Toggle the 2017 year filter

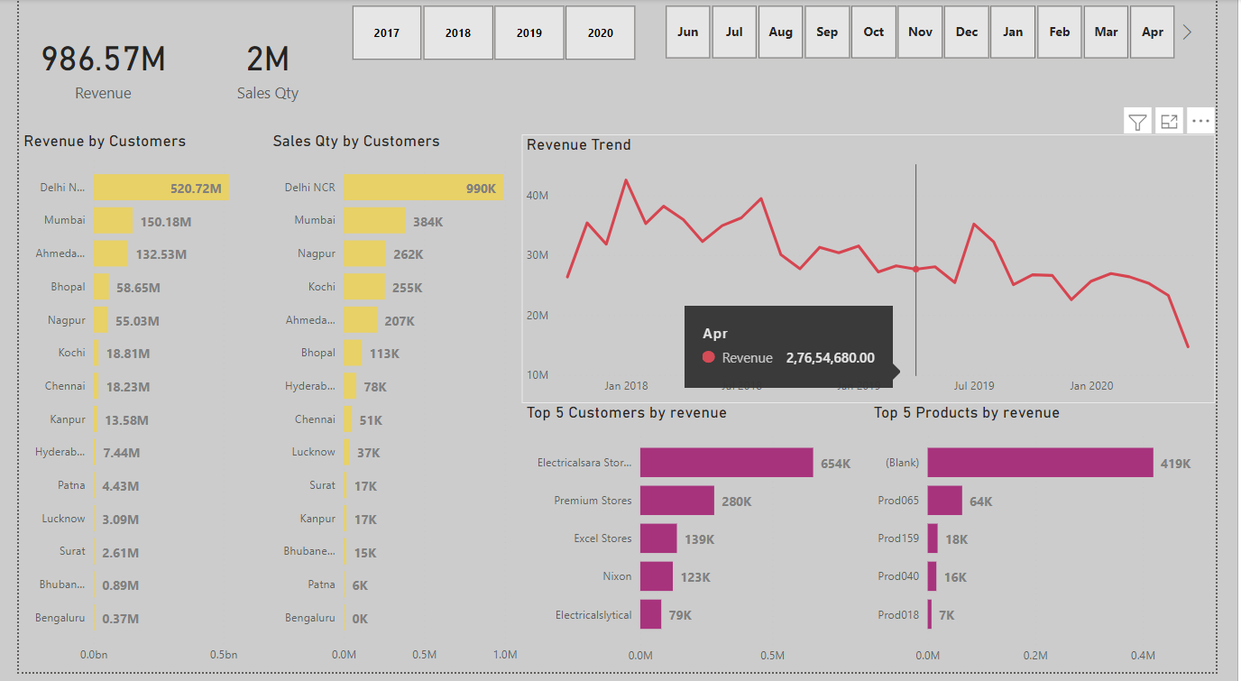click(x=386, y=32)
